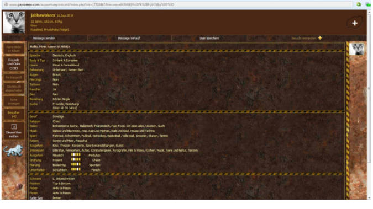Open the Besucher counter button
Image resolution: width=373 pixels, height=209 pixels.
(14, 115)
